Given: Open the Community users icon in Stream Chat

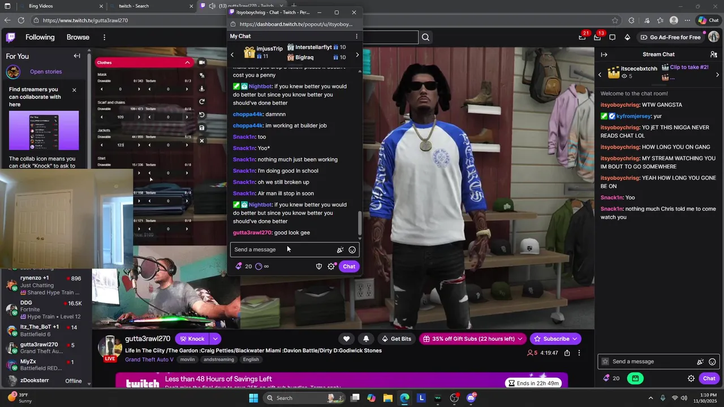Looking at the screenshot, I should coord(713,54).
